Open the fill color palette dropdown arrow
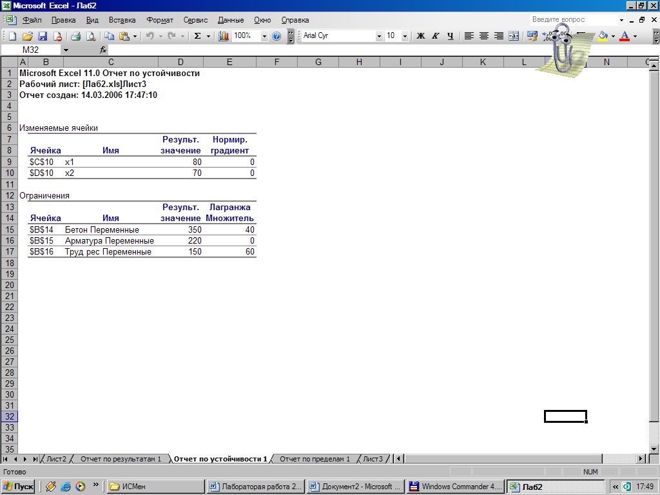Image resolution: width=660 pixels, height=495 pixels. pos(613,36)
